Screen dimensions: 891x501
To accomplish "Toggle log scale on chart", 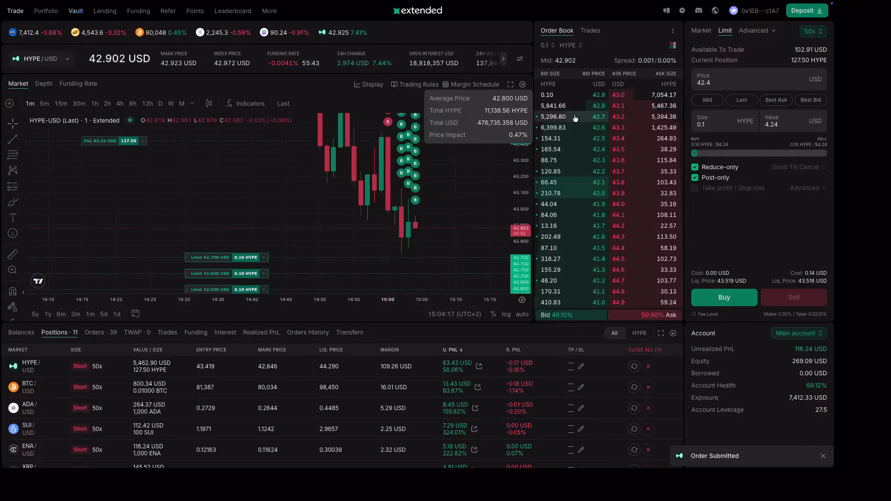I will tap(506, 314).
